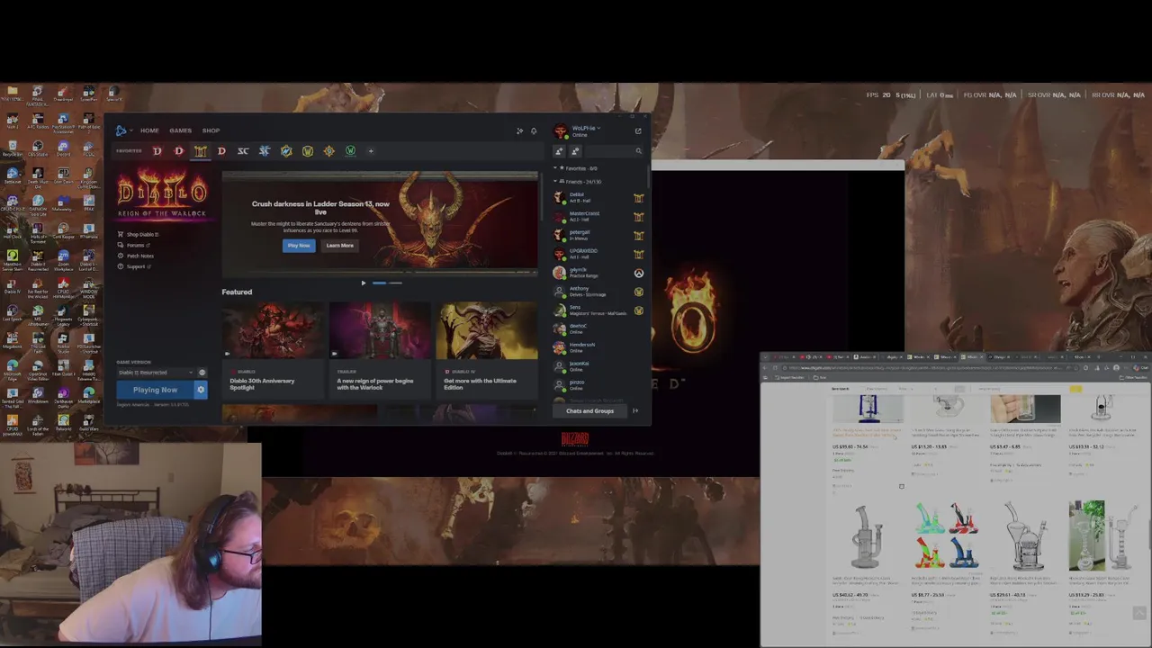Select friend Anthony in the friends list
This screenshot has width=1152, height=648.
pyautogui.click(x=598, y=292)
